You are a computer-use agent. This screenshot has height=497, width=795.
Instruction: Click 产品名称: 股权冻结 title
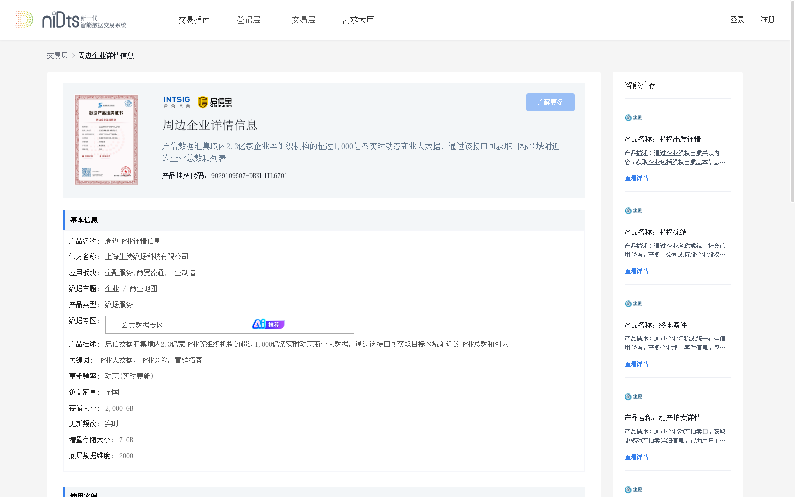point(655,232)
